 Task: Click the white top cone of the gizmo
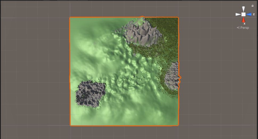243,9
